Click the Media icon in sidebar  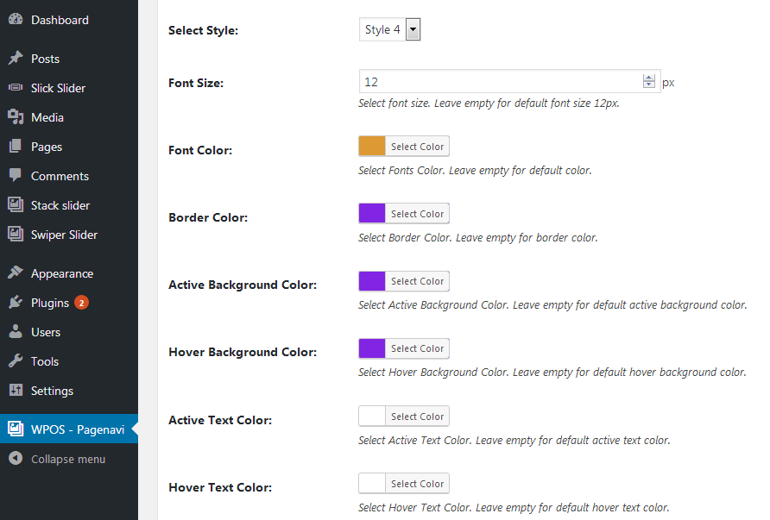(x=16, y=117)
